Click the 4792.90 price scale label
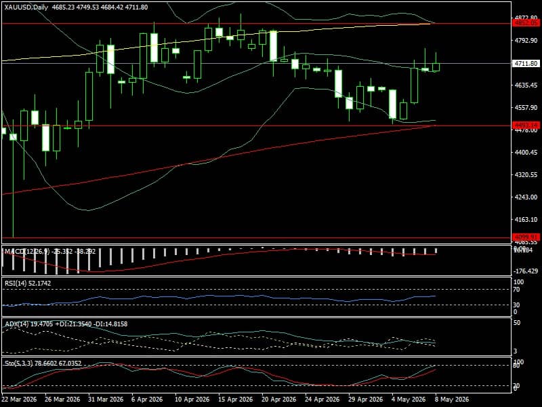 point(526,41)
